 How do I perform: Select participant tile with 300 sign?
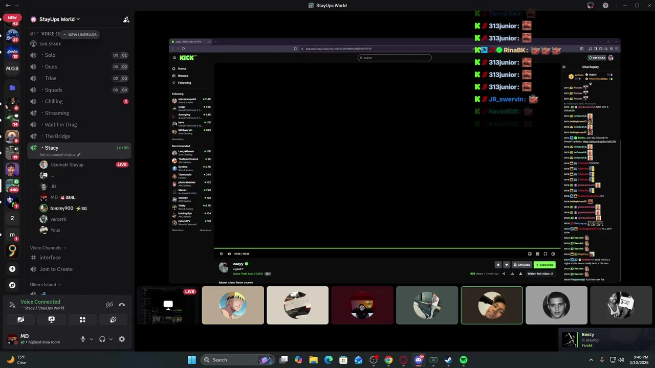(x=621, y=305)
